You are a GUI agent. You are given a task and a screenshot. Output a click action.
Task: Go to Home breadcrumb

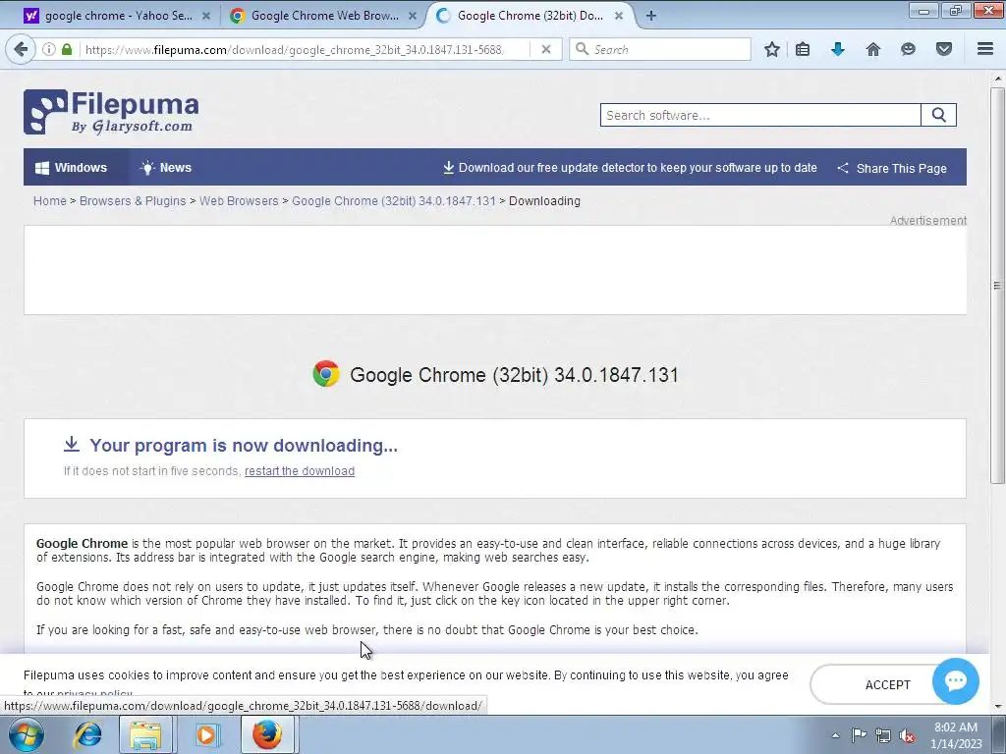(x=50, y=200)
